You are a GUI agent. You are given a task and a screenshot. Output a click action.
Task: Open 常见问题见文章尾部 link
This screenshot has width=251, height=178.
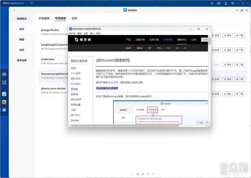tap(107, 88)
